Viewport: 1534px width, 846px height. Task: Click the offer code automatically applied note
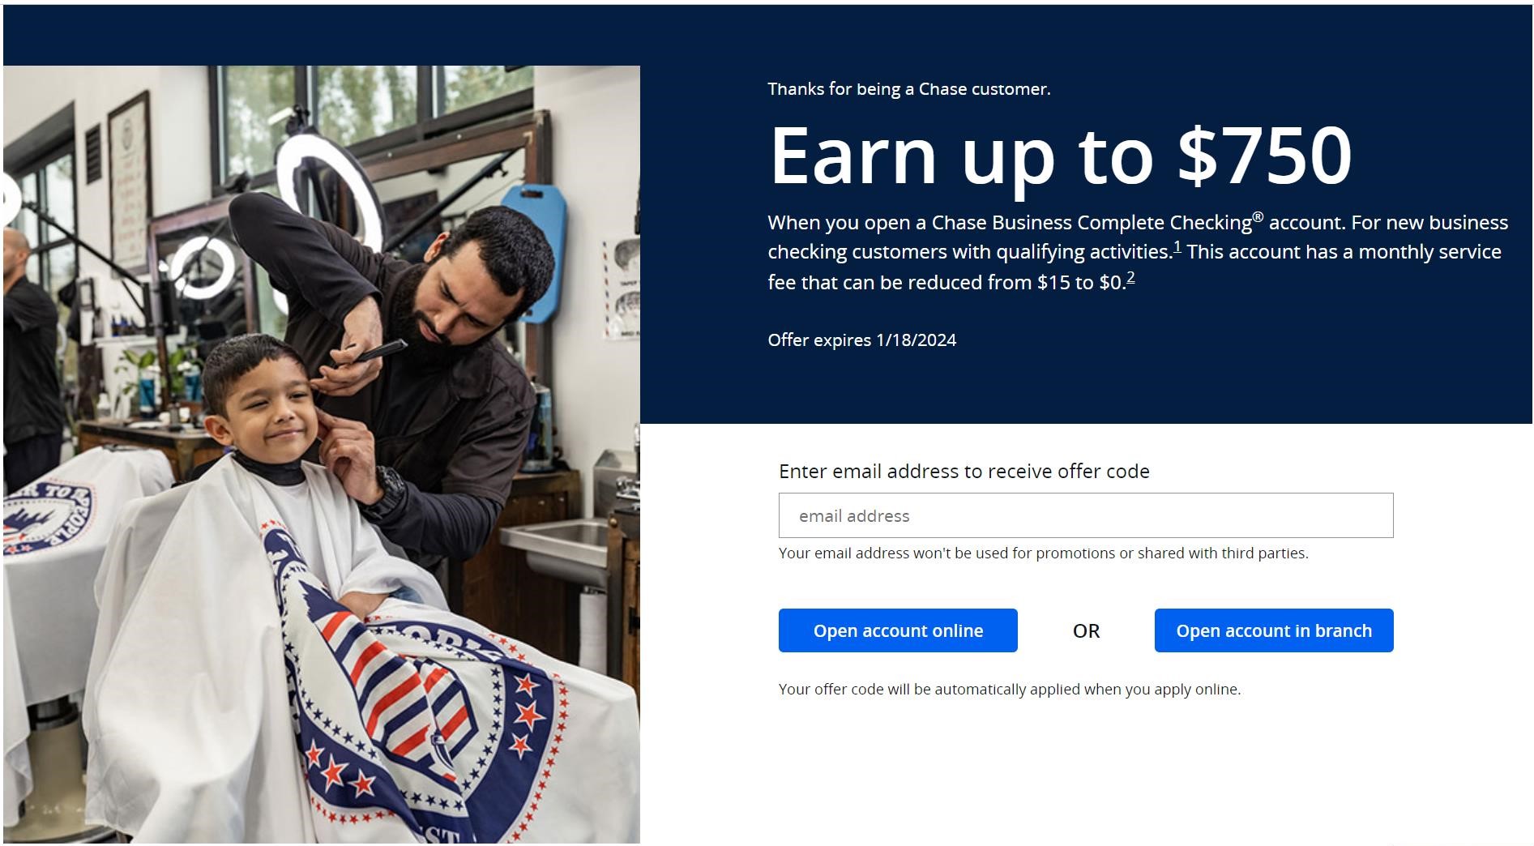click(x=1010, y=690)
